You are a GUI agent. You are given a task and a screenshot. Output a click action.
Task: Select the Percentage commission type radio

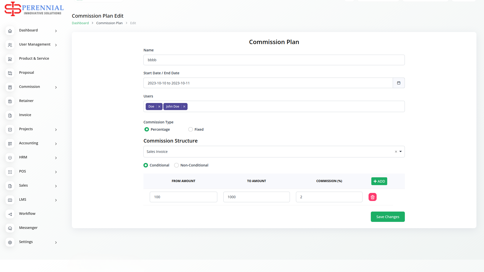147,129
